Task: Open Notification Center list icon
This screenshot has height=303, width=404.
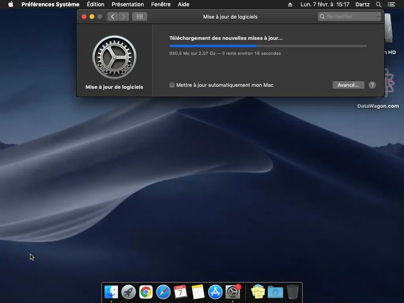Action: point(391,4)
